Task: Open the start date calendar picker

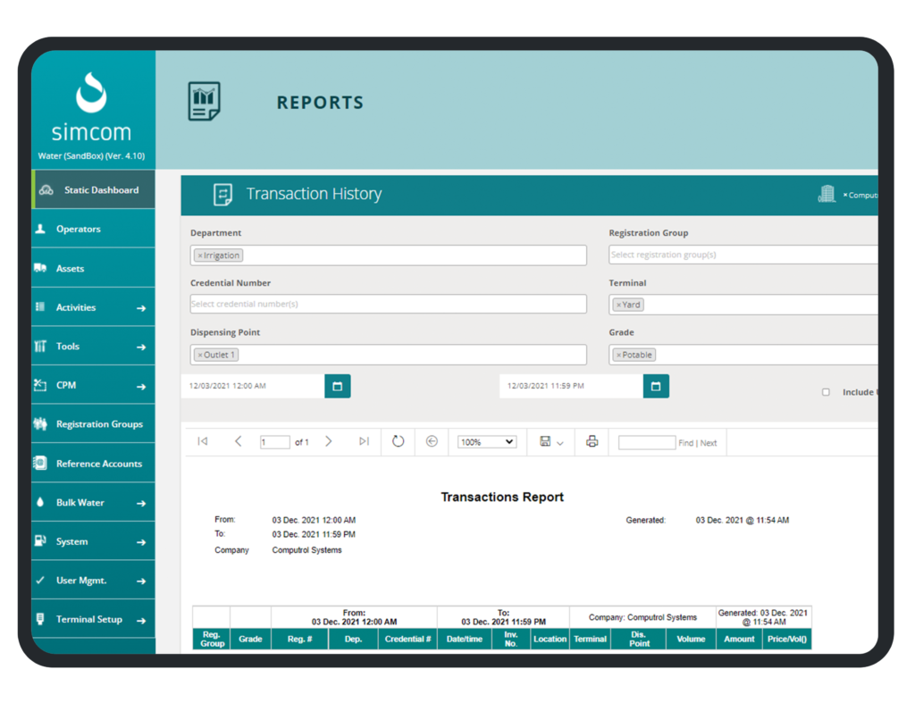Action: [x=338, y=386]
